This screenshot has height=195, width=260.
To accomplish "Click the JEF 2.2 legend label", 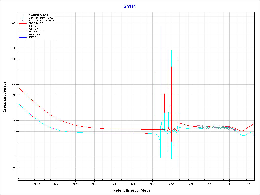I will pos(33,26).
